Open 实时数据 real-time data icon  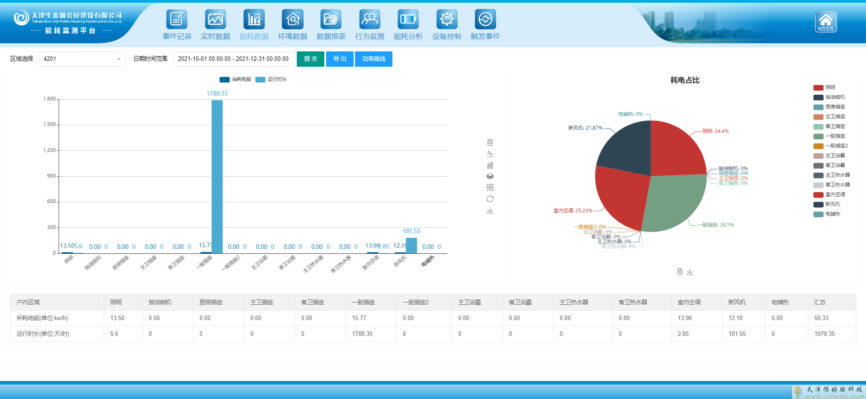point(215,19)
